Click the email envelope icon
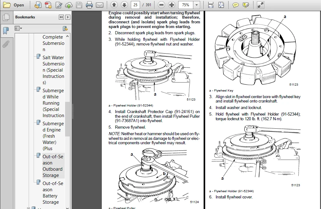 pyautogui.click(x=100, y=5)
